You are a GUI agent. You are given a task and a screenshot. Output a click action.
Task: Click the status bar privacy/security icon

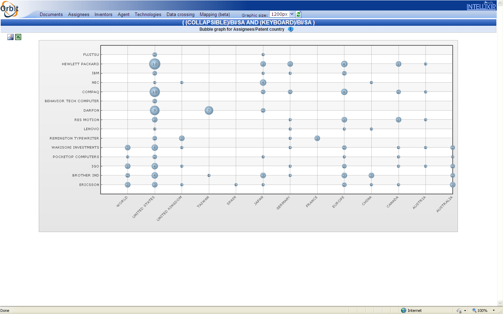tap(459, 311)
